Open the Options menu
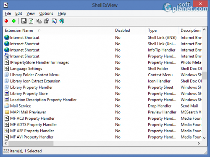The width and height of the screenshot is (210, 157). (x=46, y=13)
